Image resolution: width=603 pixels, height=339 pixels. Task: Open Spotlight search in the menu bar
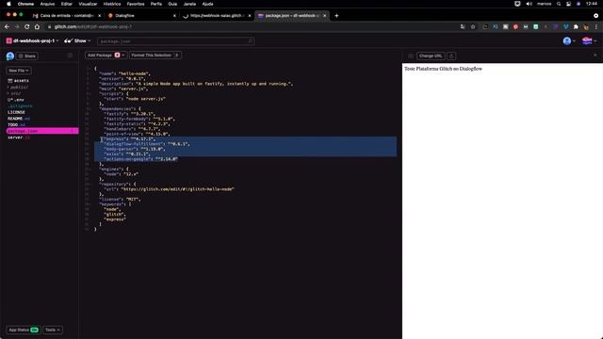click(559, 4)
